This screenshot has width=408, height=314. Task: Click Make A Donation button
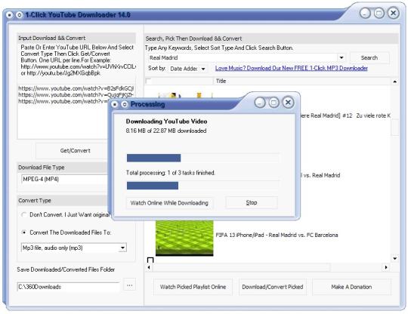pos(351,287)
